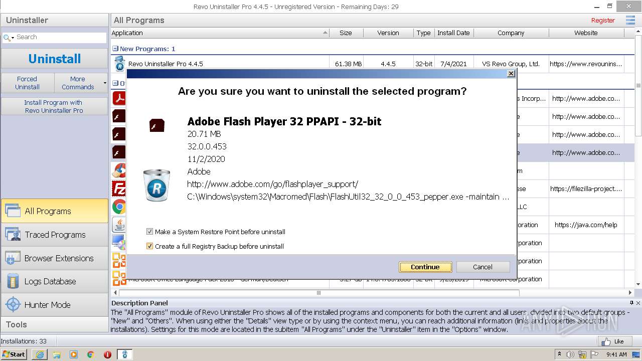Click the right arrow of the horizontal scrollbar
Screen dimensions: 642x361
[x=630, y=292]
